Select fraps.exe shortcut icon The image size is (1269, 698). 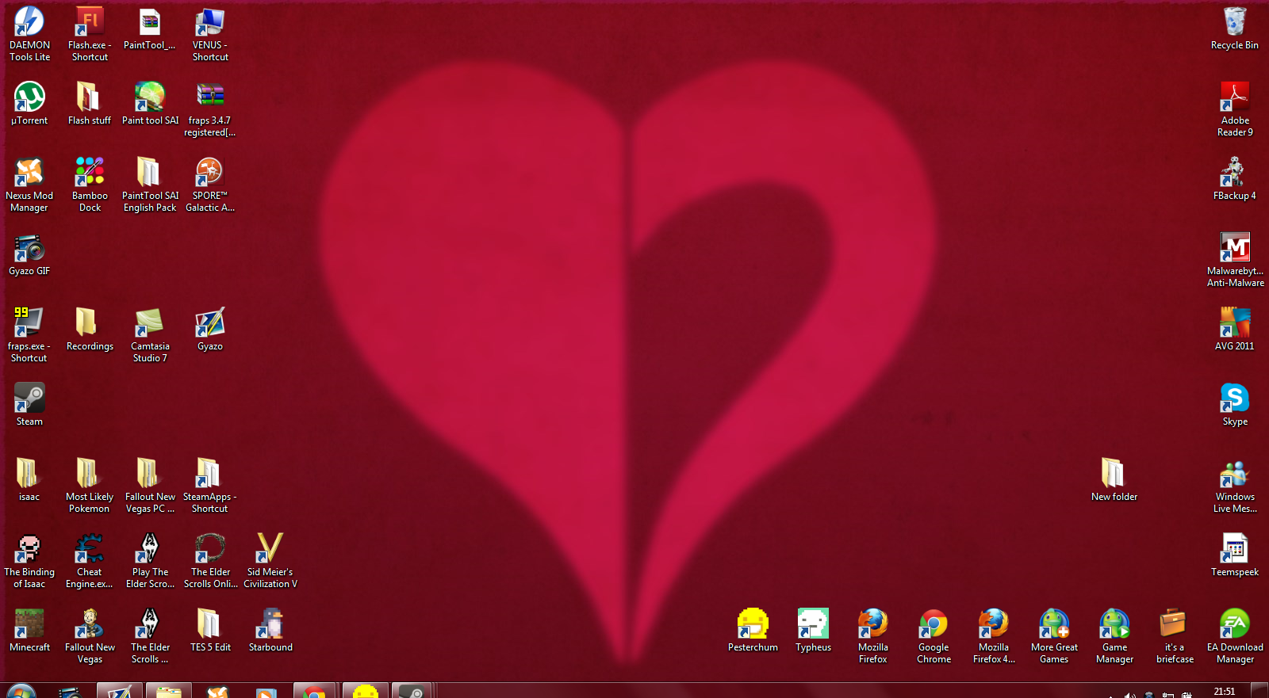pyautogui.click(x=29, y=335)
